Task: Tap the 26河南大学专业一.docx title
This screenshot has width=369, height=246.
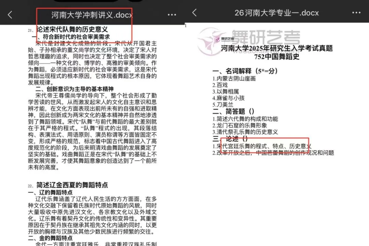Action: coord(276,13)
